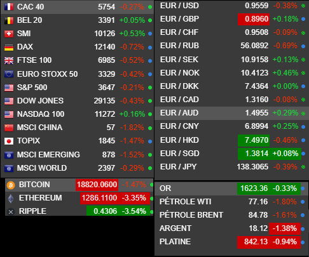
Task: Click the Chinese flag icon beside MSCI CHINA
Action: tap(9, 128)
